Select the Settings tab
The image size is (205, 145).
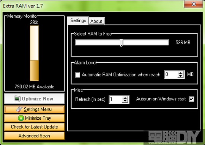point(78,20)
